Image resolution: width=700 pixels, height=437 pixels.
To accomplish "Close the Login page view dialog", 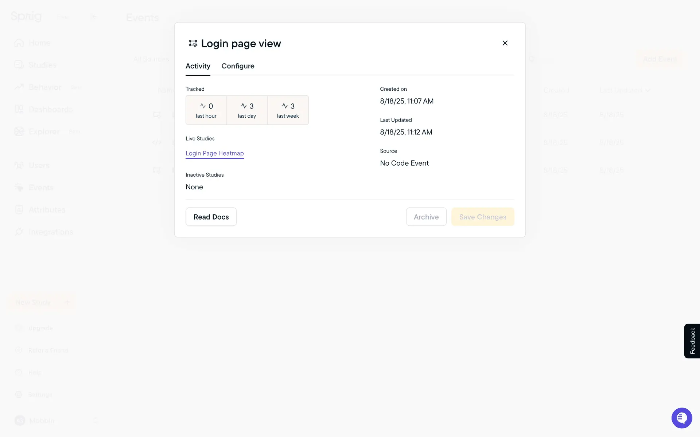I will tap(505, 43).
